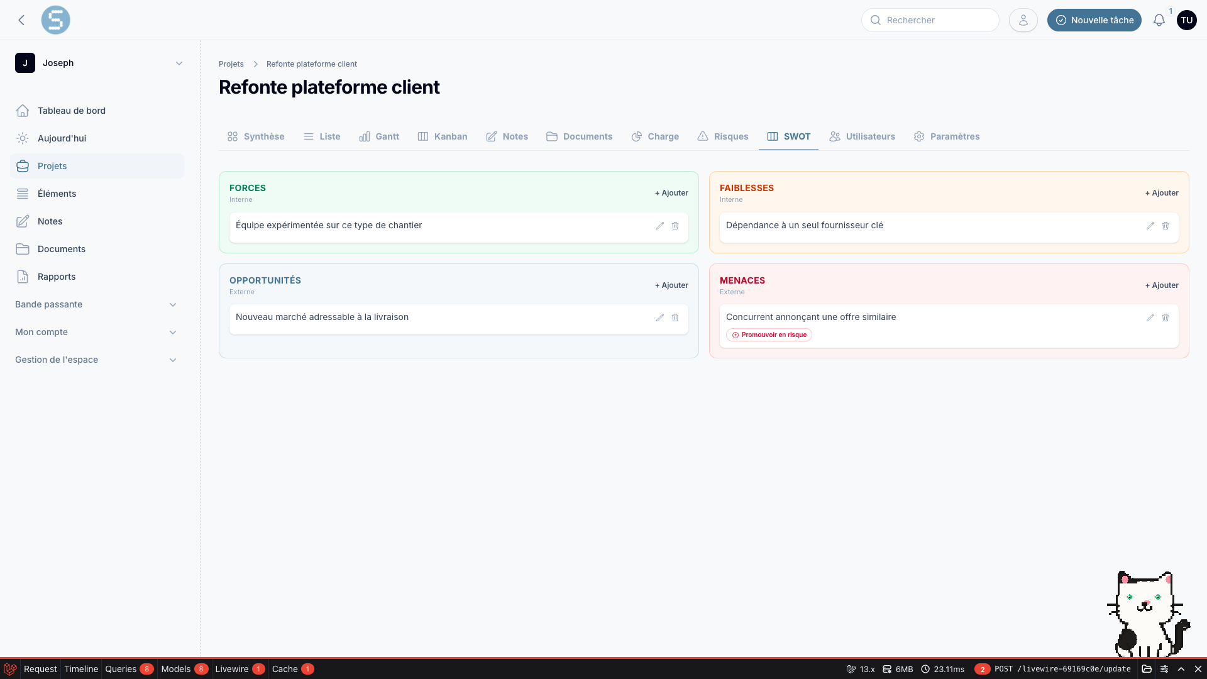Switch to the Charge tab
1207x679 pixels.
(656, 136)
